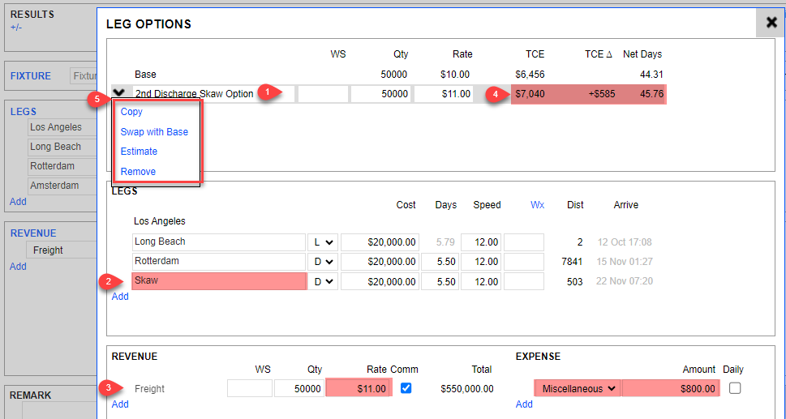Screen dimensions: 786x419
Task: Click Estimate in the option menu
Action: tap(139, 152)
